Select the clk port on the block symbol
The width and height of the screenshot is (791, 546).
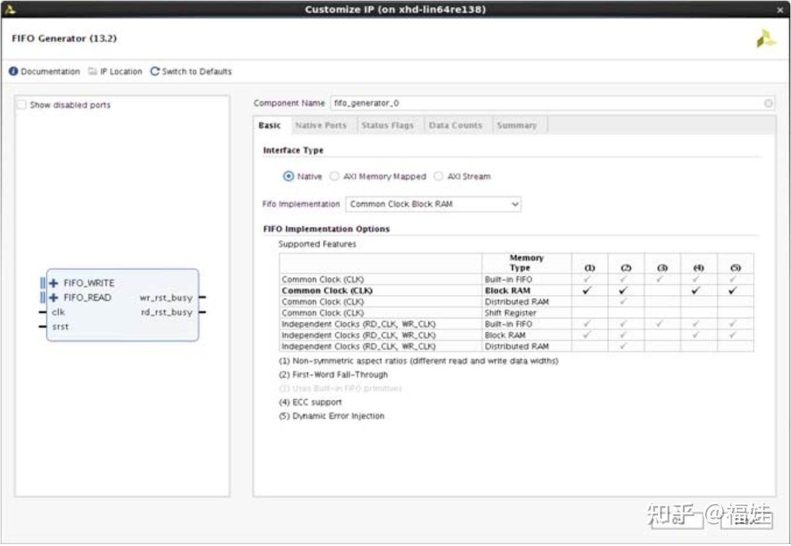pos(58,312)
